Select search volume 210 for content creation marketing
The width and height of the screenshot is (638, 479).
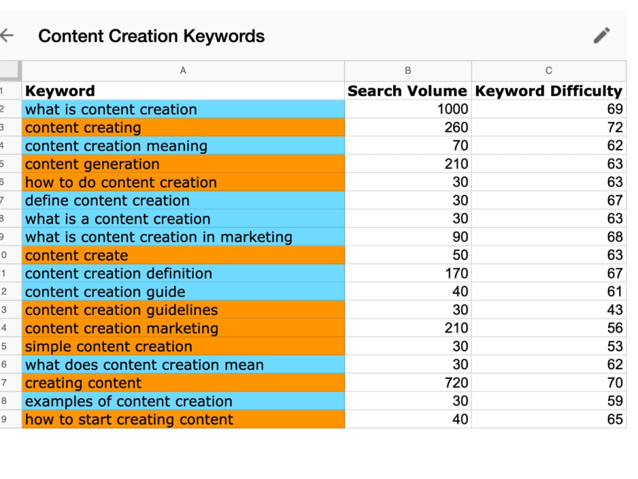(x=408, y=328)
